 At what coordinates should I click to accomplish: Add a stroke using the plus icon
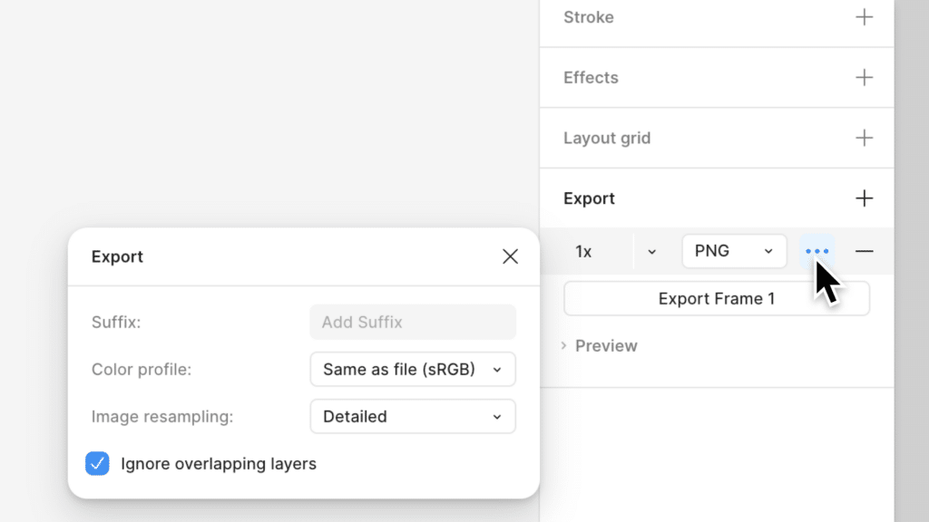(865, 16)
